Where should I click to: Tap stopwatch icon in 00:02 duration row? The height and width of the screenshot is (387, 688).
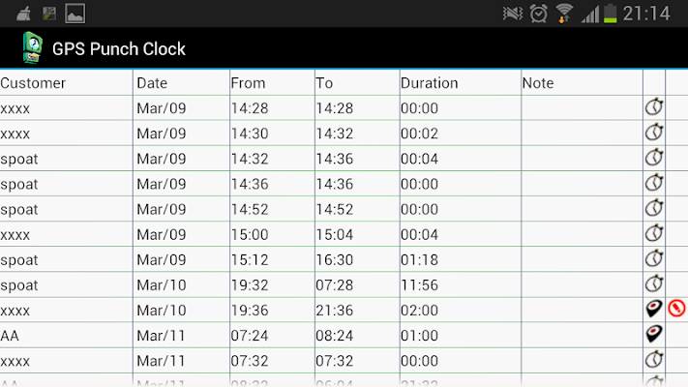654,133
